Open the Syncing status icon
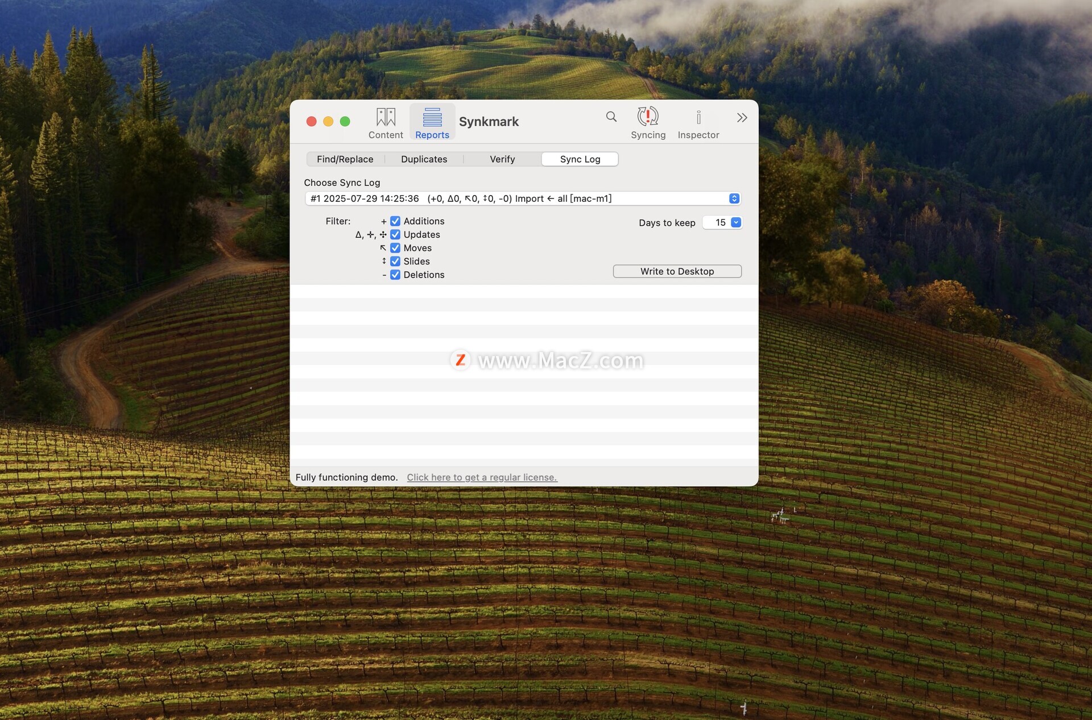Screen dimensions: 1092x720 tap(648, 123)
